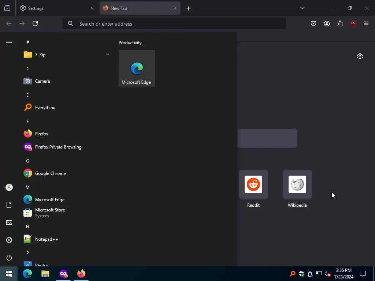The width and height of the screenshot is (375, 281).
Task: Expand the Start menu hamburger
Action: click(x=9, y=42)
